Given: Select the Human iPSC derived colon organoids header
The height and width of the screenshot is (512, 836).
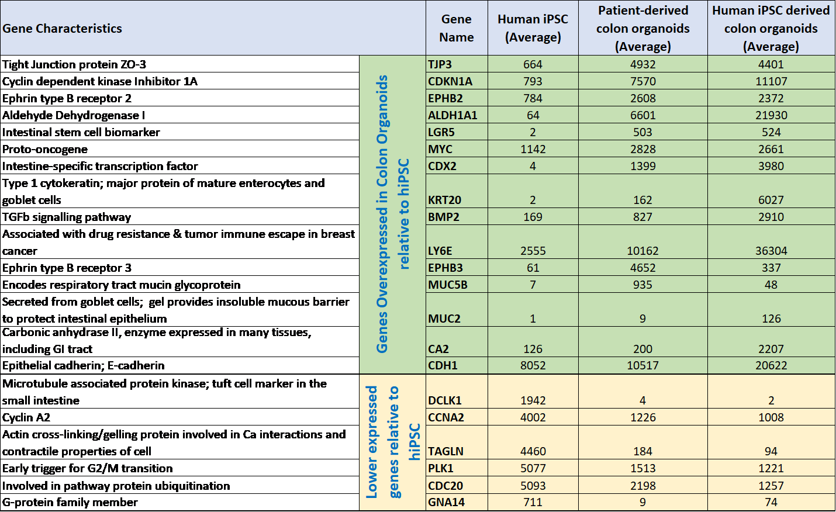Looking at the screenshot, I should click(771, 28).
